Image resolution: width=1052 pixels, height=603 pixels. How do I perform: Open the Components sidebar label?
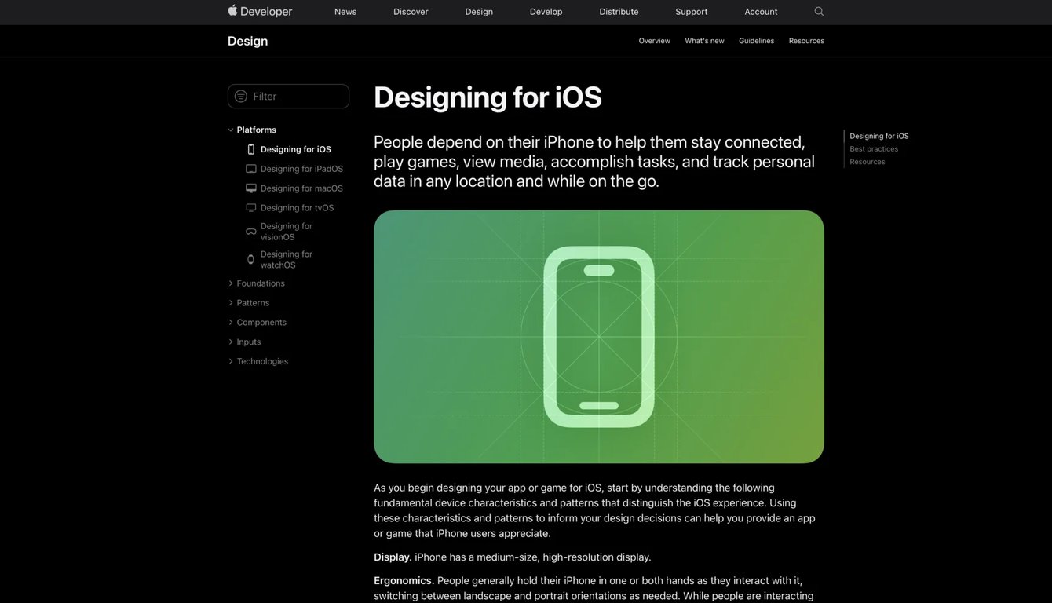[261, 323]
